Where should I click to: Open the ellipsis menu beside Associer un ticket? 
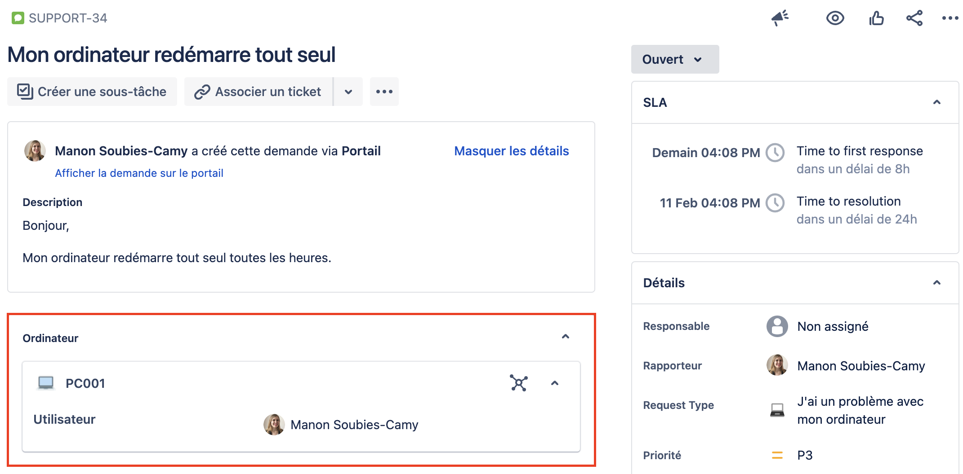(x=384, y=92)
